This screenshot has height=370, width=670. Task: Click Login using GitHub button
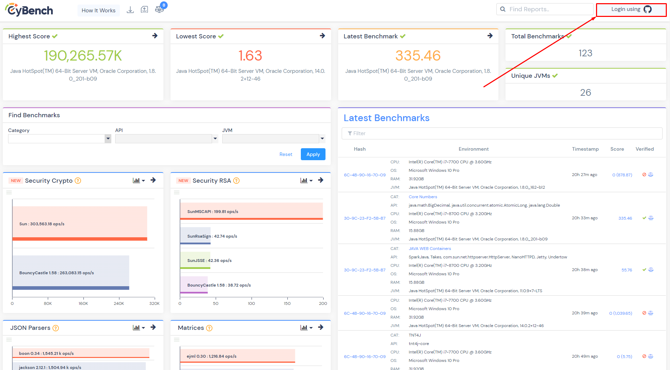pos(631,10)
